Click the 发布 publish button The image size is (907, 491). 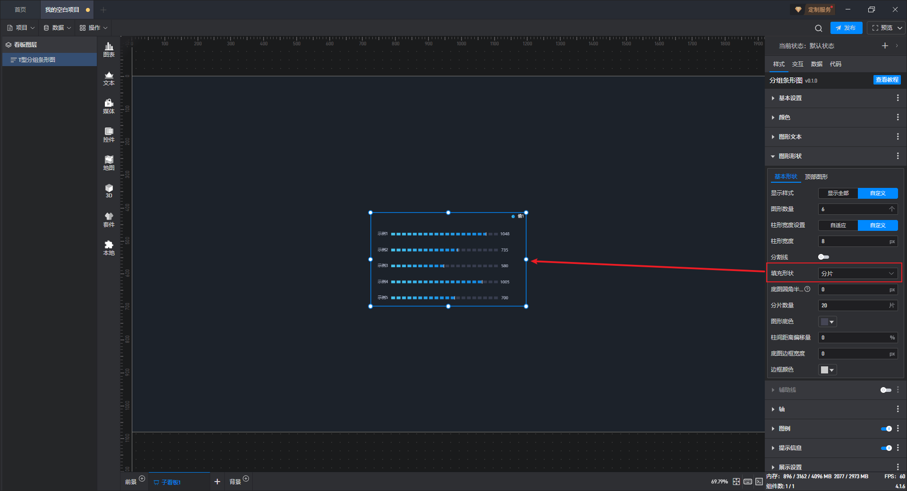846,28
